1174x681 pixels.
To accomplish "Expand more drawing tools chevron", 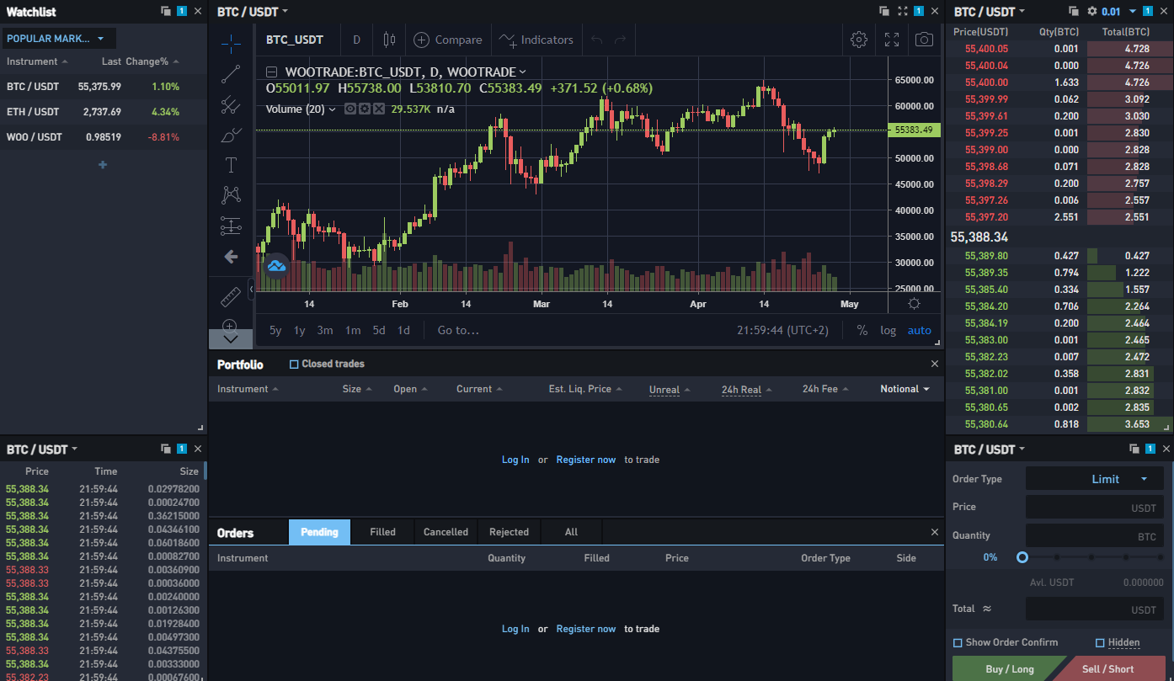I will tap(231, 338).
